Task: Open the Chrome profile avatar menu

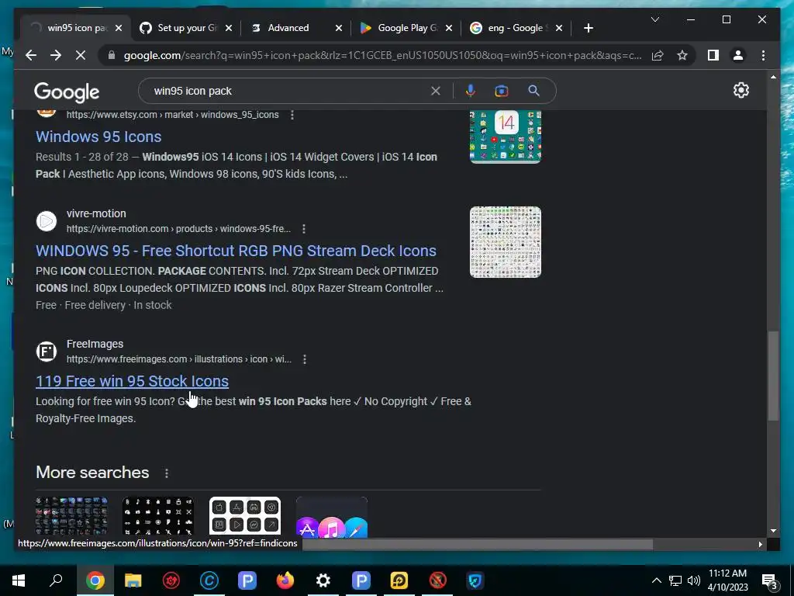Action: pos(738,55)
